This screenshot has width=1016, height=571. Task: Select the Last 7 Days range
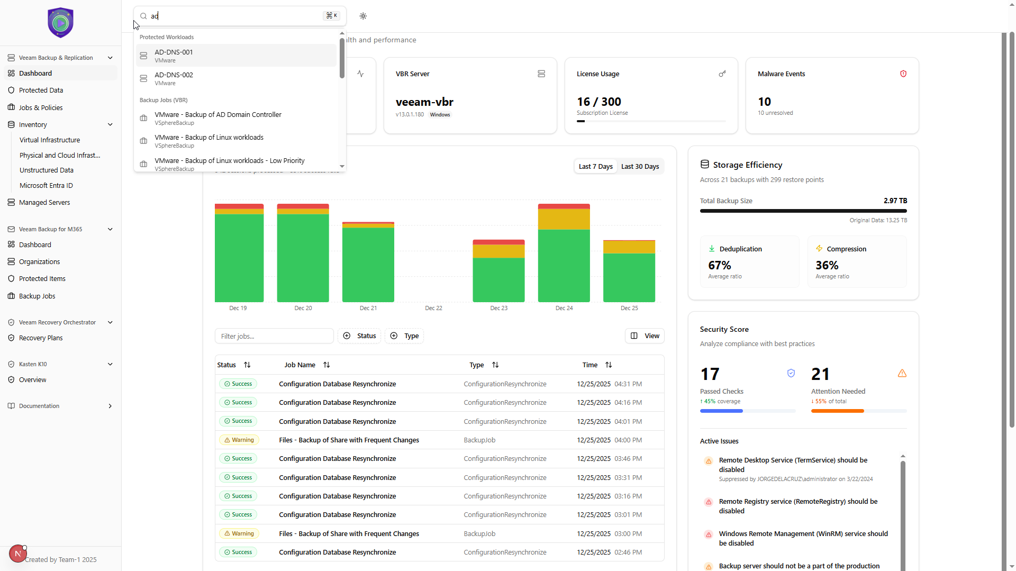pos(595,167)
